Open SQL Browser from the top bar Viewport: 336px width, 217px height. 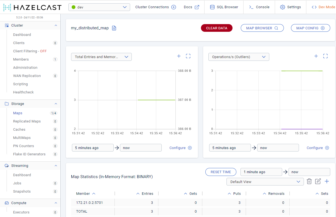[x=224, y=7]
